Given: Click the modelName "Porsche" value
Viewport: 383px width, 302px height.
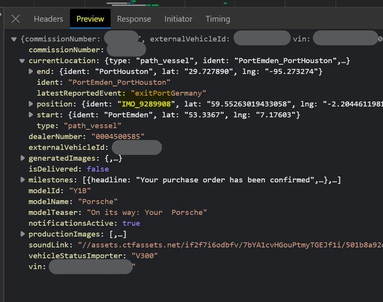Looking at the screenshot, I should tap(98, 201).
